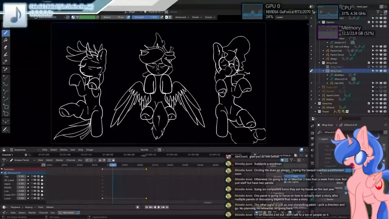Jump to the end frame

coord(167,207)
